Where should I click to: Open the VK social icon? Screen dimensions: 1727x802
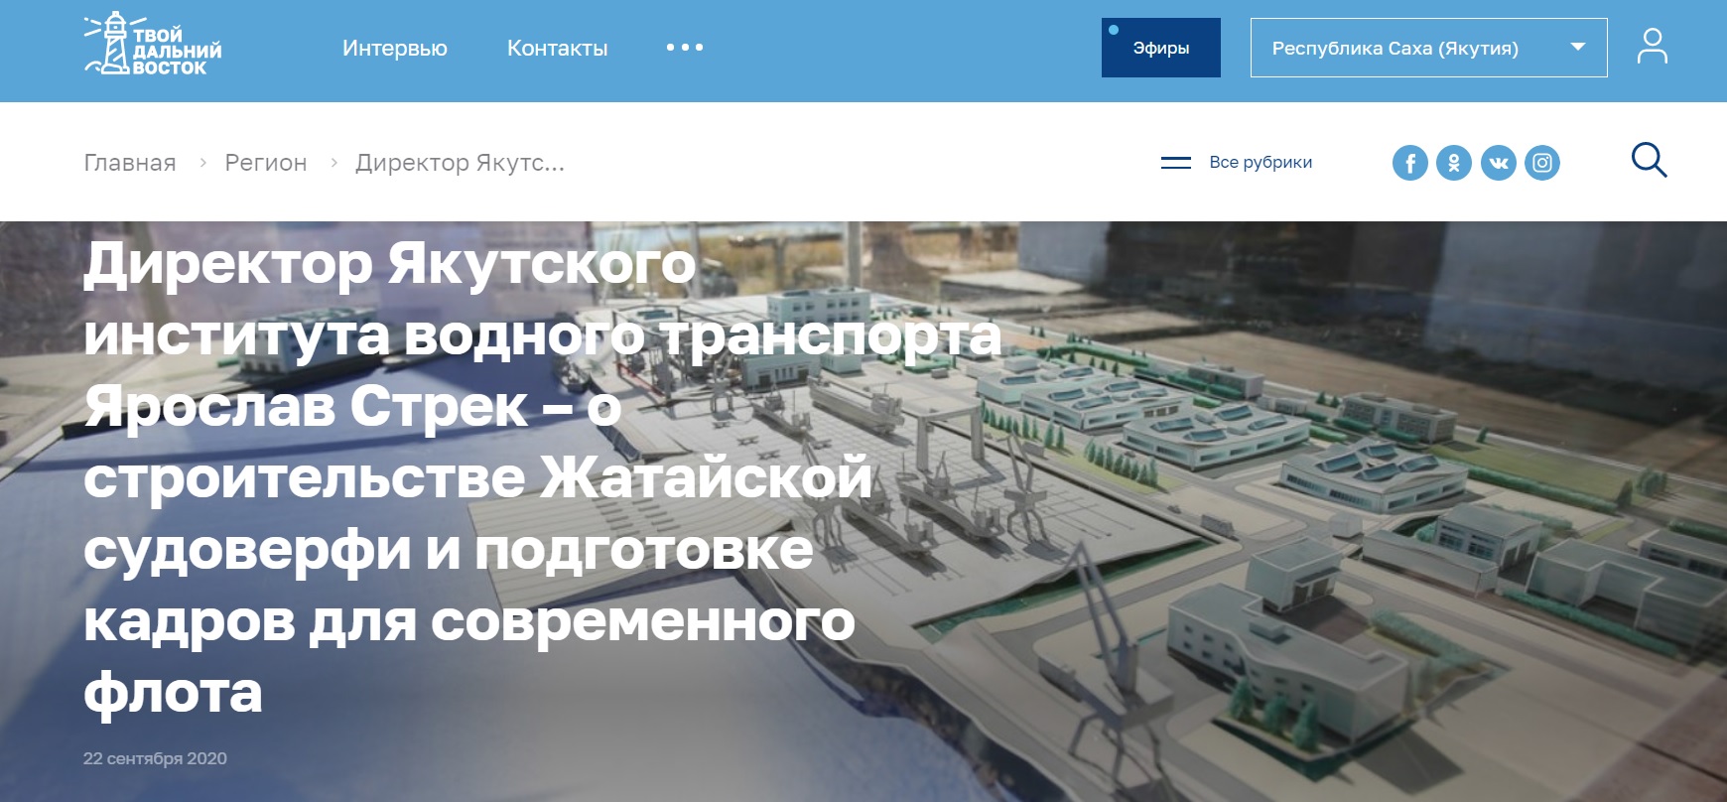click(1499, 163)
